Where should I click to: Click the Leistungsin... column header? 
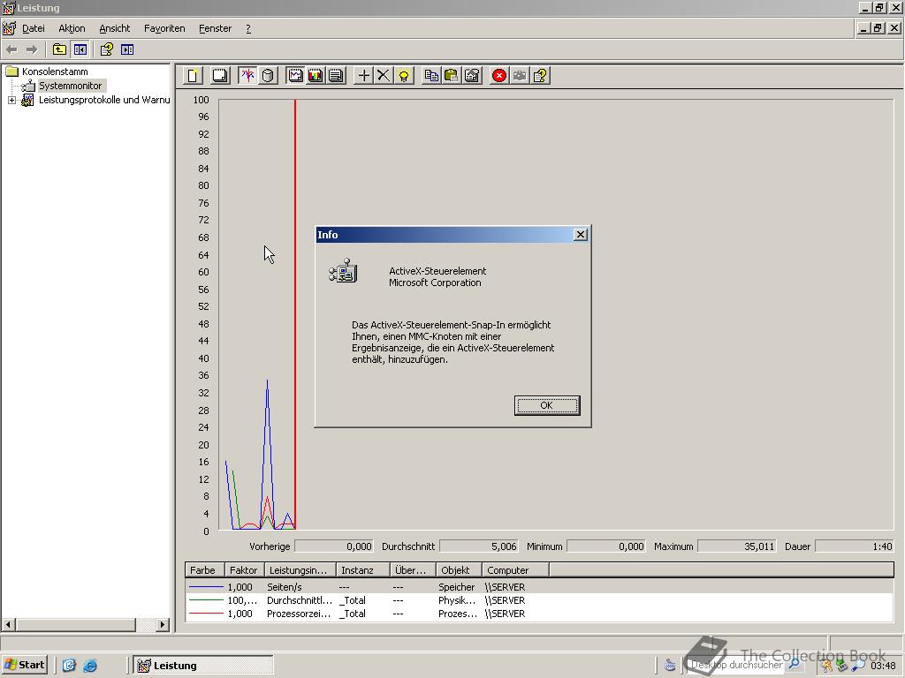300,570
